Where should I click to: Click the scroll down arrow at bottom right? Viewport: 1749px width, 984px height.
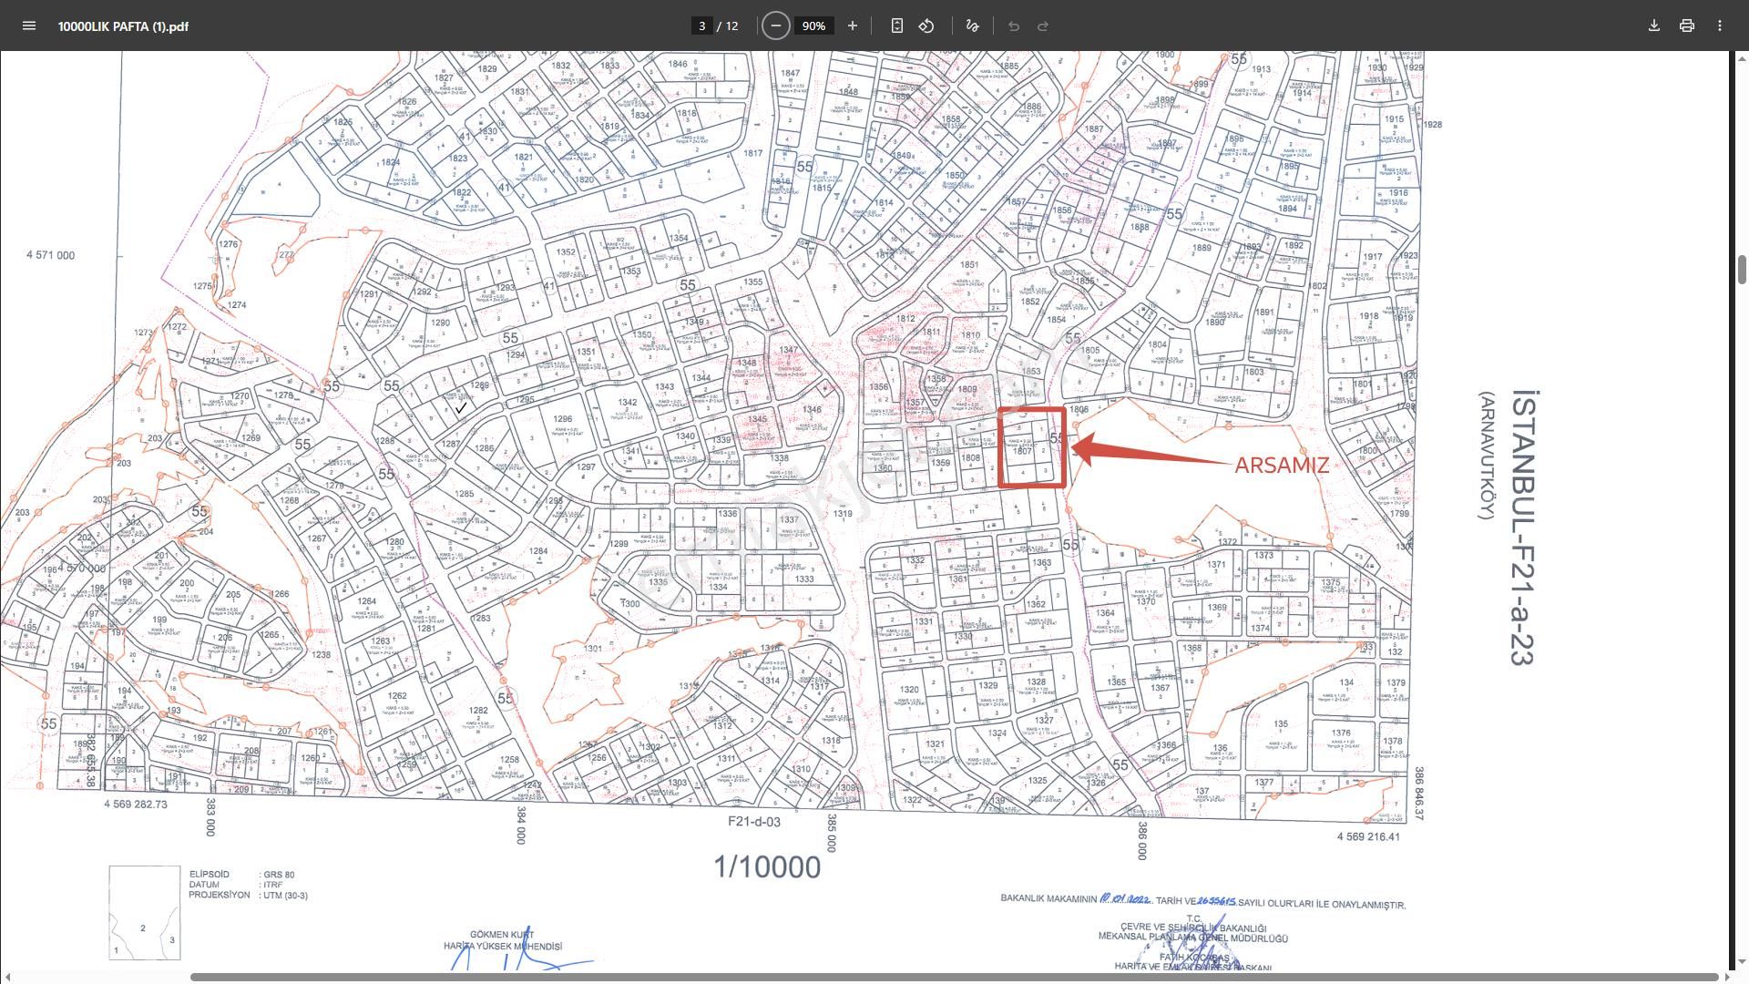(1742, 962)
